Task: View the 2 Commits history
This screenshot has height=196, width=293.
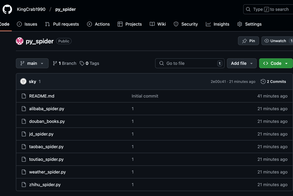Action: pos(273,82)
